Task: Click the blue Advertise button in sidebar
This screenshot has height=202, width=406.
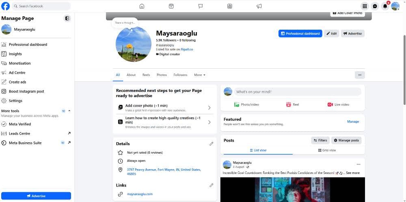Action: click(x=36, y=196)
